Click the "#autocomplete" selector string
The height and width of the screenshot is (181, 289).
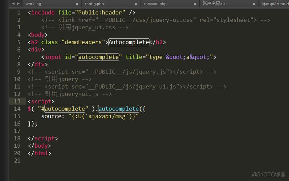coord(63,109)
